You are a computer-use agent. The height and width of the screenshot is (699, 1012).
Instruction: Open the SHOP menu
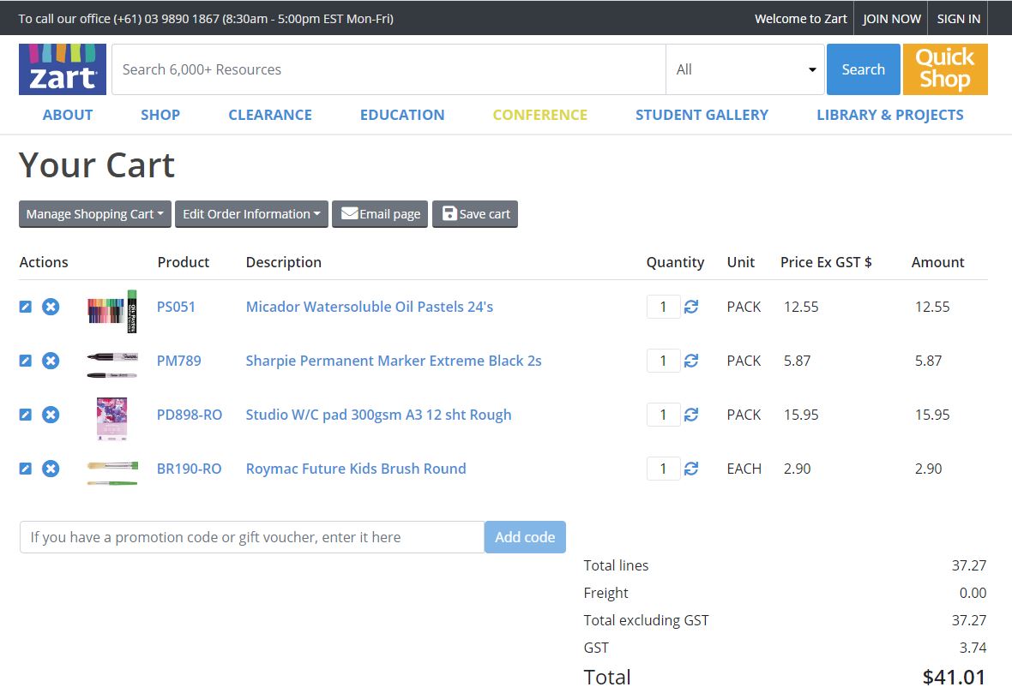pos(160,115)
